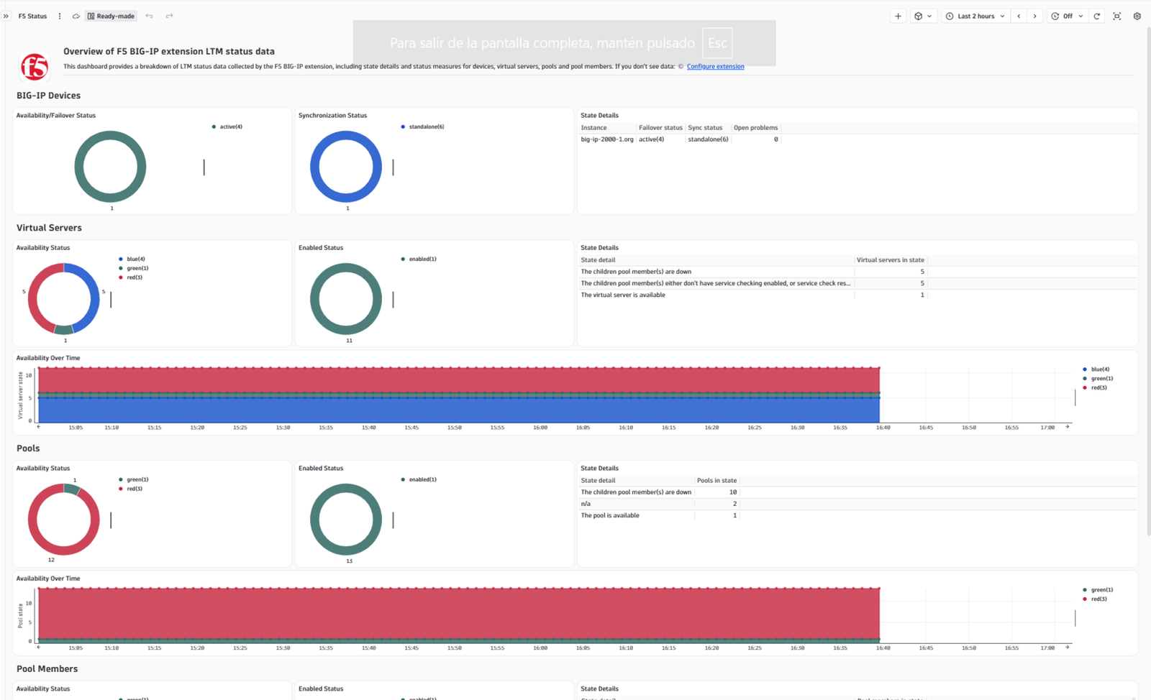Toggle red(3) legend in Virtual Servers Availability Over Time
Viewport: 1151px width, 700px height.
(x=1095, y=387)
